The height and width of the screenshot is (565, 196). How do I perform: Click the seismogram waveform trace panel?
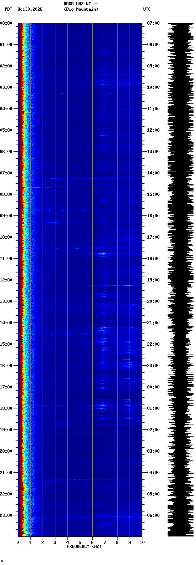coord(180,280)
